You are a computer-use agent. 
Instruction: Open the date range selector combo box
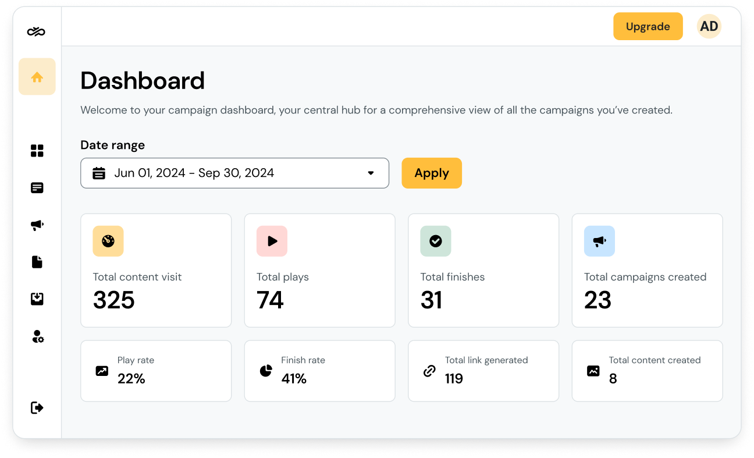point(234,173)
